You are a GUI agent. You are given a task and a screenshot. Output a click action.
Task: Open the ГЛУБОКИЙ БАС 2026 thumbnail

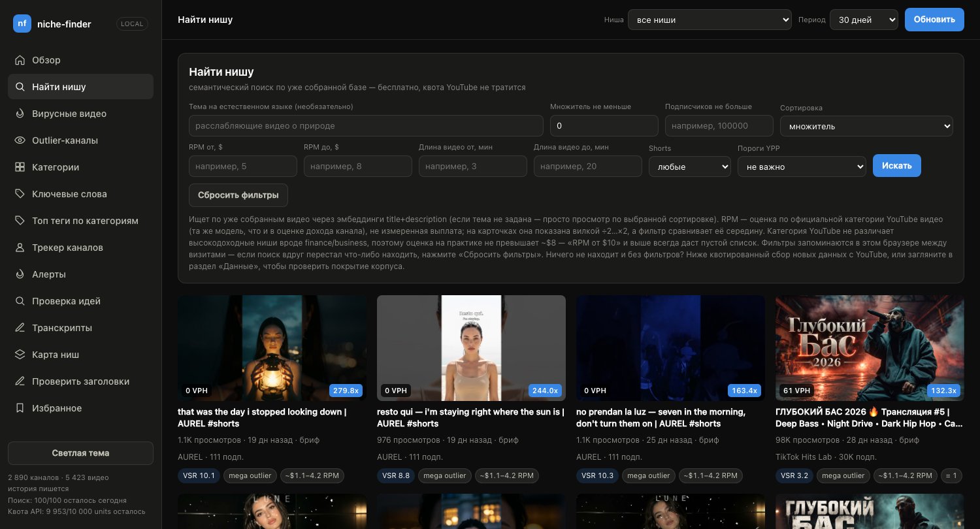click(870, 348)
